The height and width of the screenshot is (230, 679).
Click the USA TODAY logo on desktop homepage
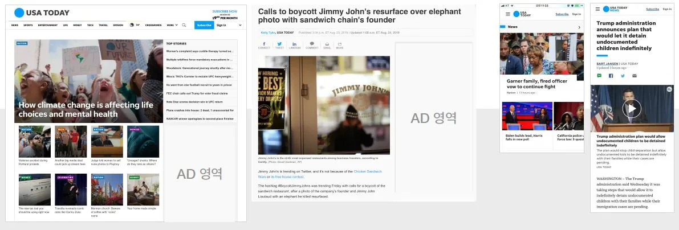42,13
